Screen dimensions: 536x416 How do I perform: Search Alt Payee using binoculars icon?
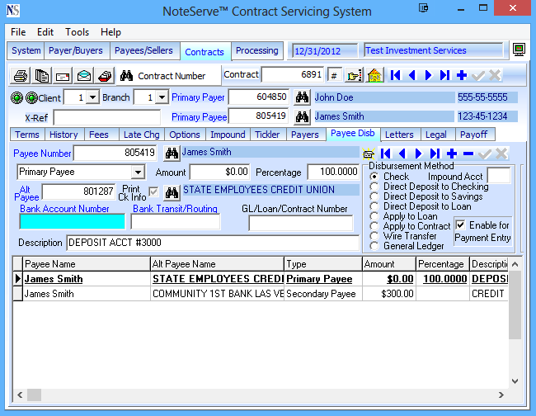click(172, 192)
